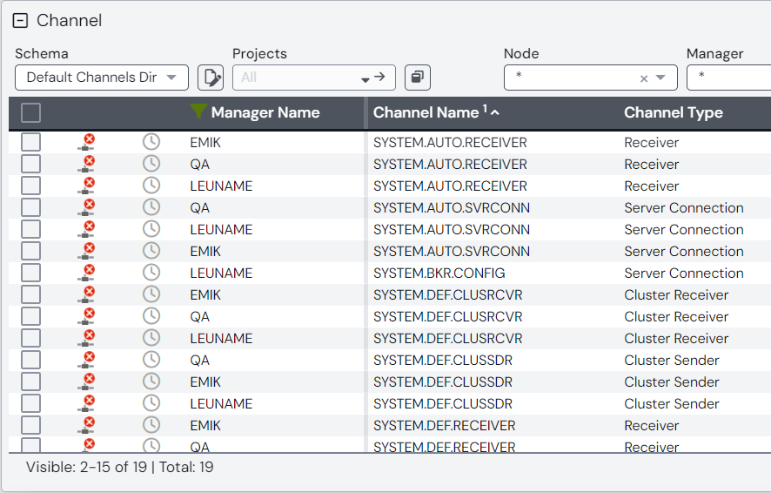Viewport: 771px width, 493px height.
Task: Click error status icon for QA SYSTEM.AUTO.RECEIVER
Action: click(86, 164)
